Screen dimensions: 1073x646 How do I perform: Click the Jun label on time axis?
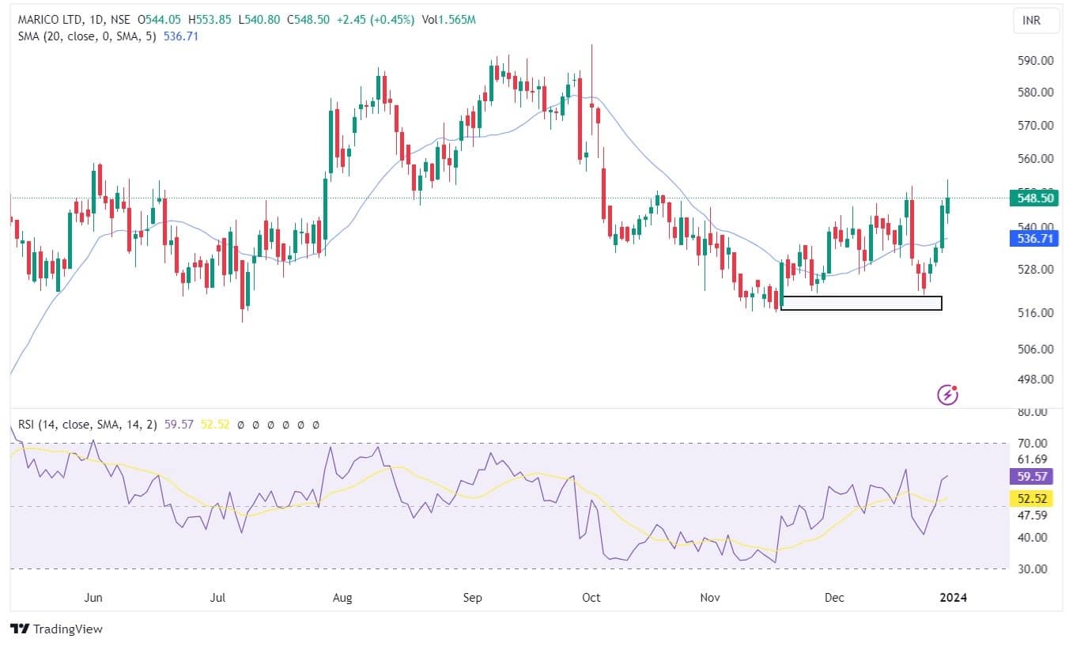tap(93, 598)
